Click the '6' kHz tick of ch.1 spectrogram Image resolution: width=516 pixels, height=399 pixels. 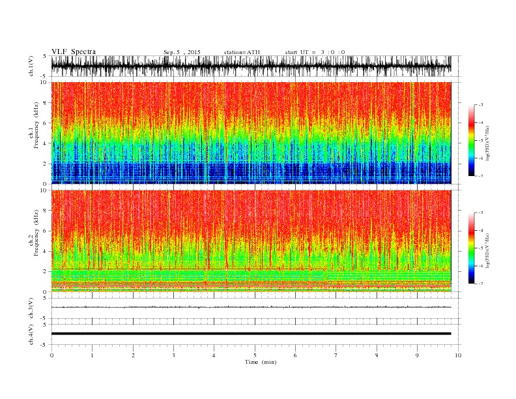[45, 123]
